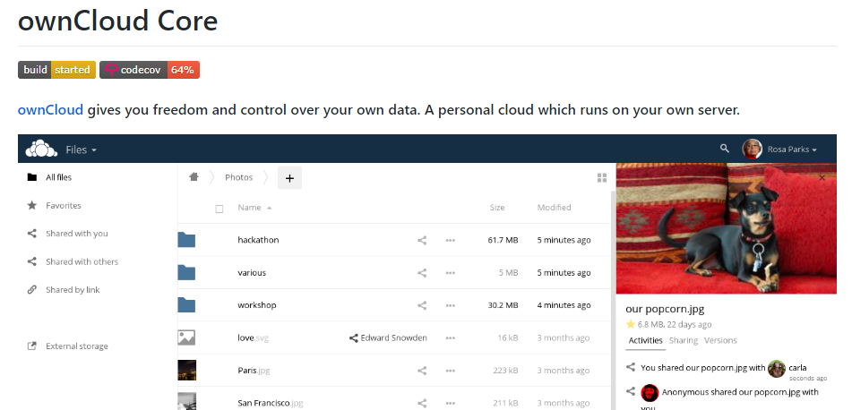Open External storage section

click(x=77, y=346)
